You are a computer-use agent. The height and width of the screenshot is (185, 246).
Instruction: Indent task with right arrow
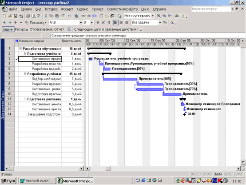[x=10, y=23]
